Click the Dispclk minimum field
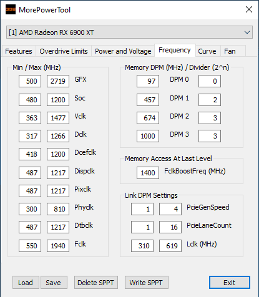Screen dimensions: 259x297 coord(30,173)
